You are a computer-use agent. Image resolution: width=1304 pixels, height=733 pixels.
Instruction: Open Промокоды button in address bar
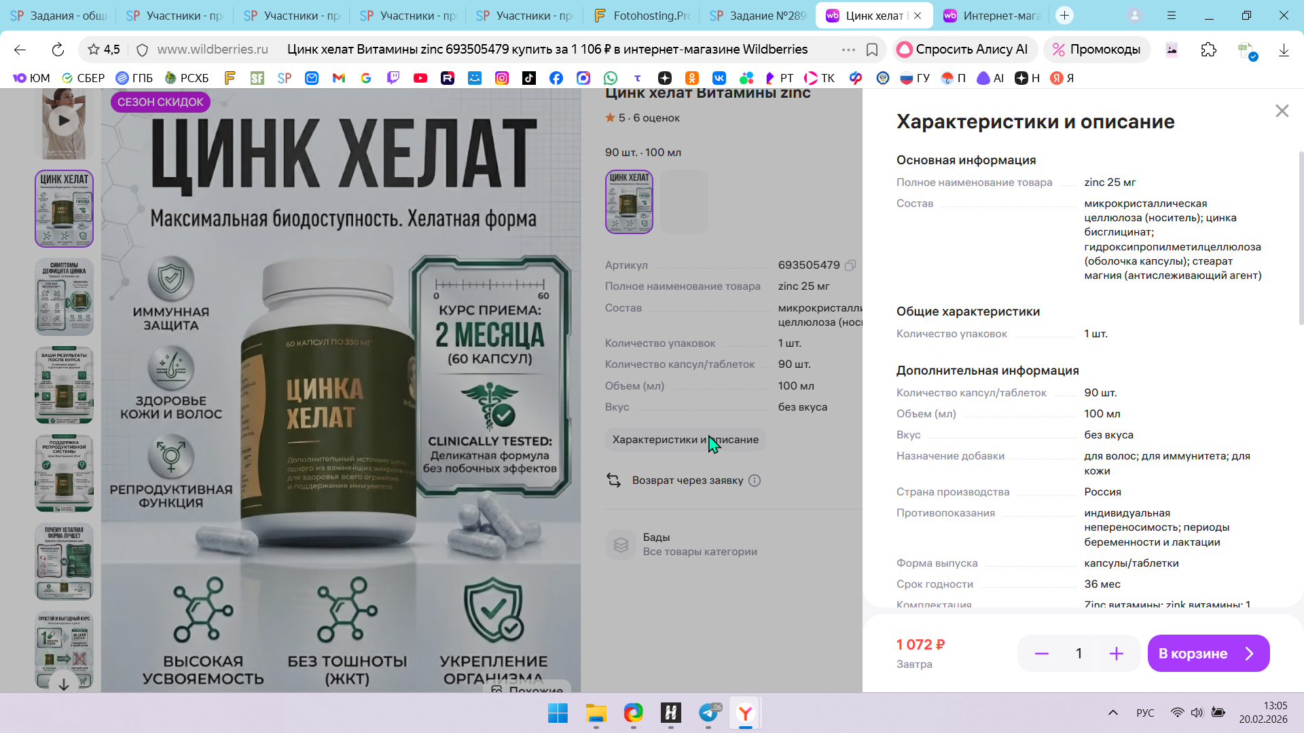coord(1096,50)
